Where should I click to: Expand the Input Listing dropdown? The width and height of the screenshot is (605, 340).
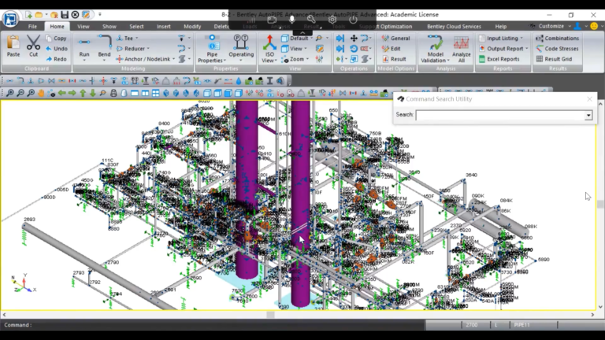tap(521, 38)
